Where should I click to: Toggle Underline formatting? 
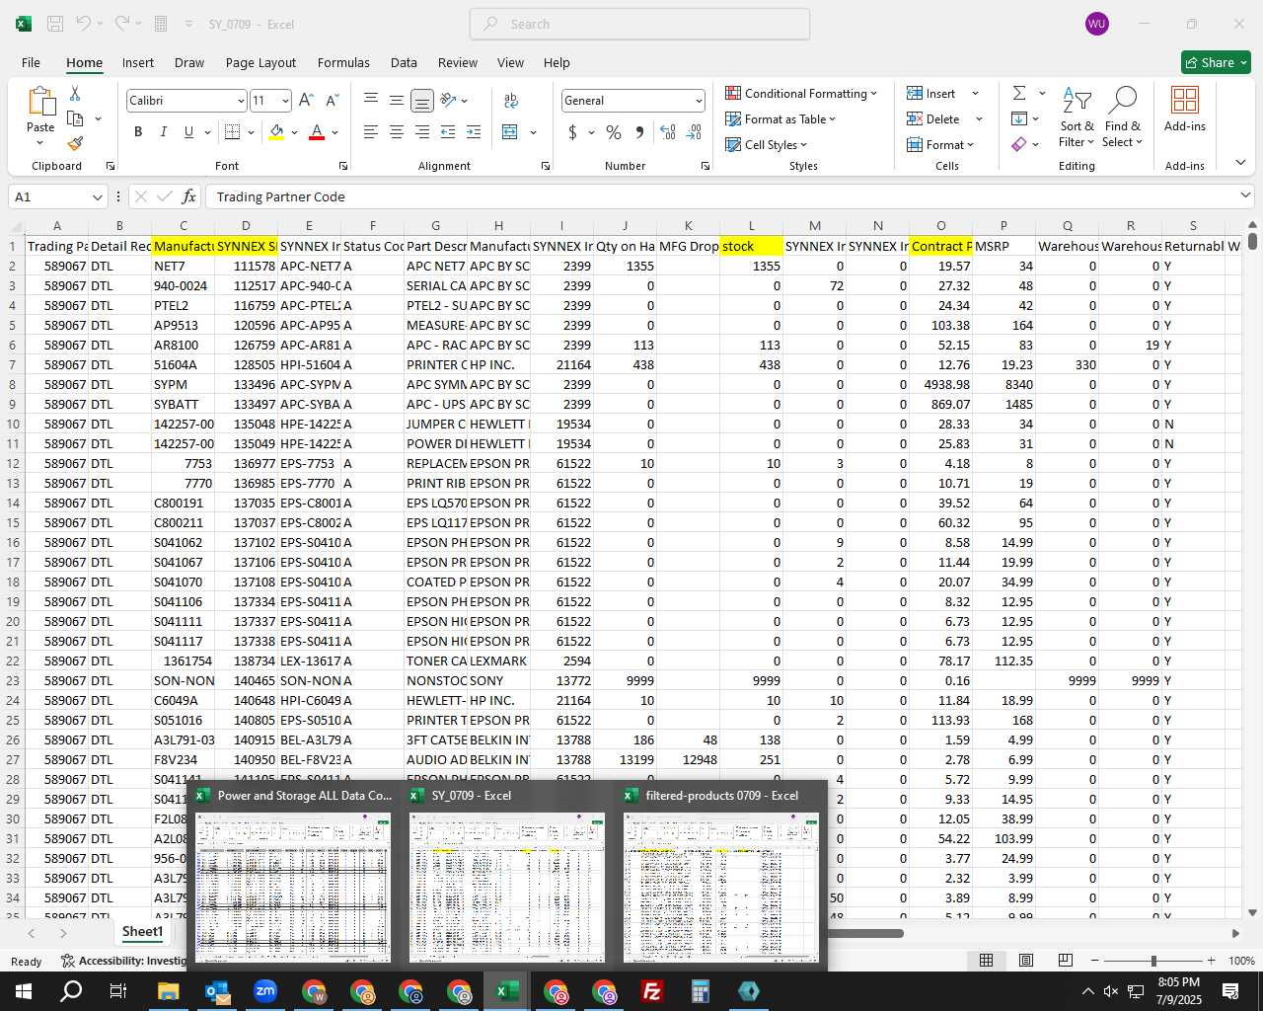point(187,131)
